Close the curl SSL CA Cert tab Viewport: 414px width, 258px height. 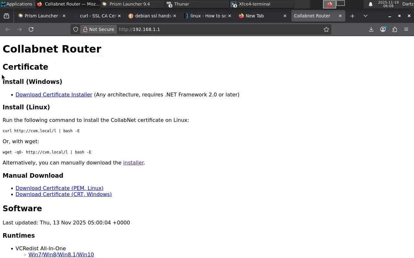[119, 16]
